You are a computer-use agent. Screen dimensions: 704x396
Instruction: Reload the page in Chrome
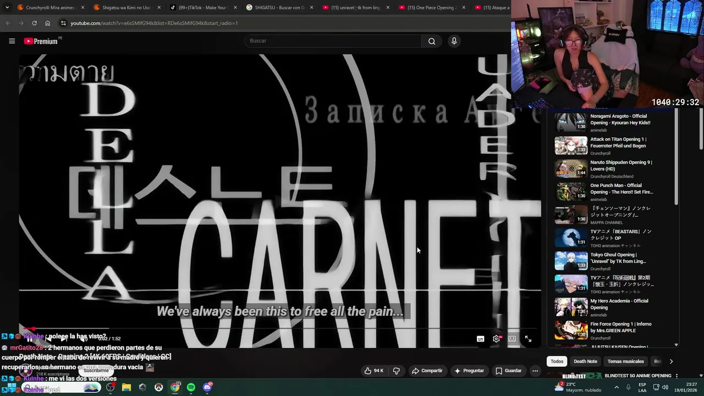tap(34, 23)
